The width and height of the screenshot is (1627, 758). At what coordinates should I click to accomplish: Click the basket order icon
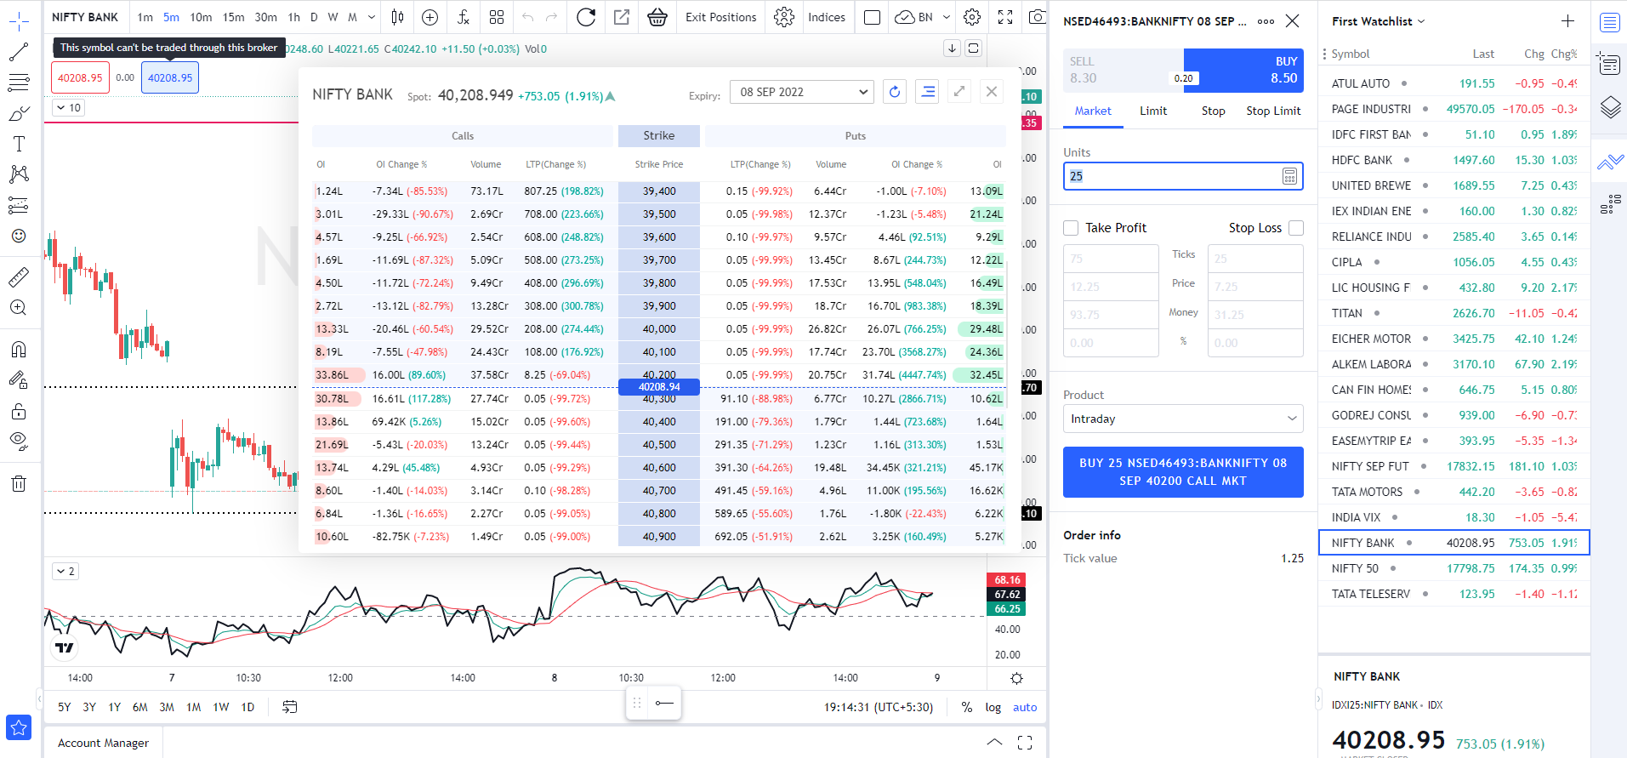[x=657, y=17]
